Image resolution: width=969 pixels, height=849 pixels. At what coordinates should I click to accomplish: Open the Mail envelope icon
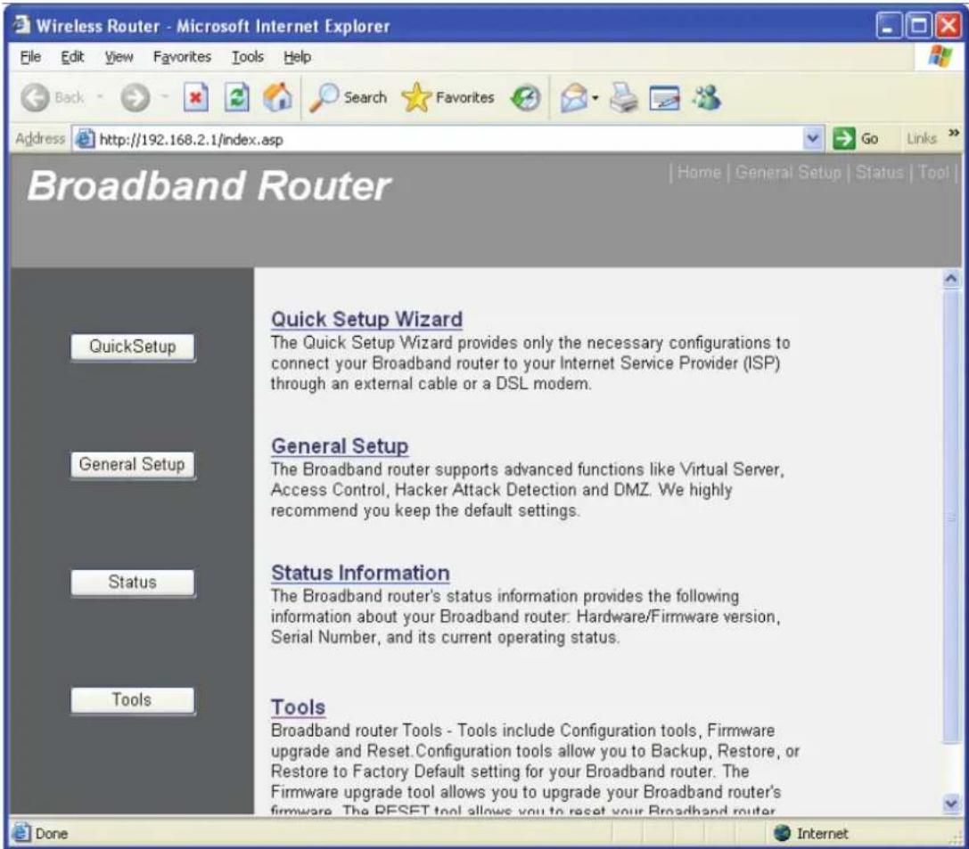point(573,98)
